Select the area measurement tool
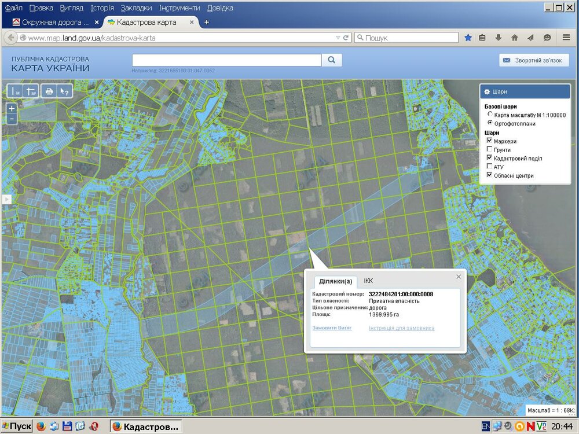 (31, 91)
